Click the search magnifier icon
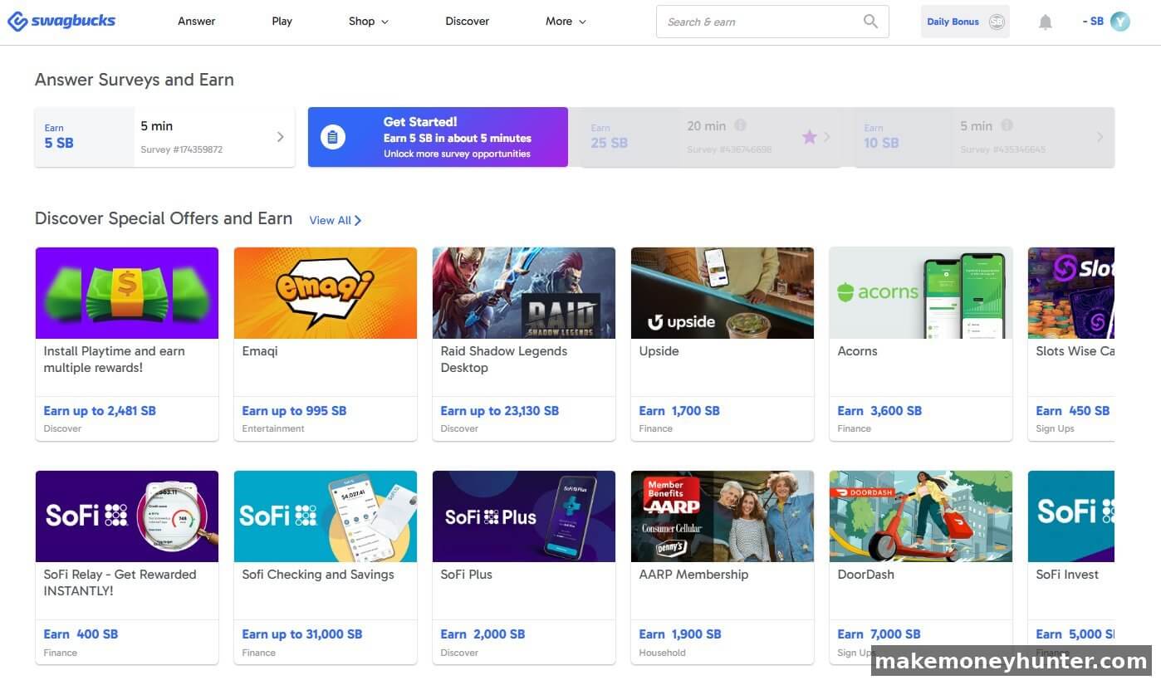Screen dimensions: 1161x685 (870, 22)
